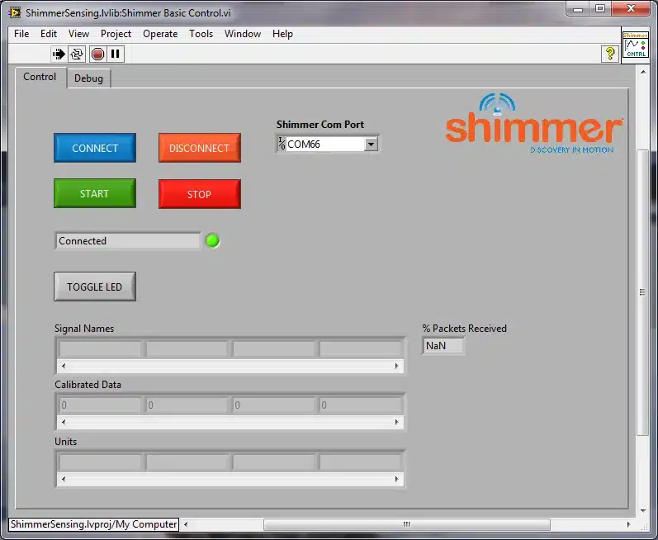
Task: Maximize the Shimmer Basic Control window
Action: tap(600, 9)
